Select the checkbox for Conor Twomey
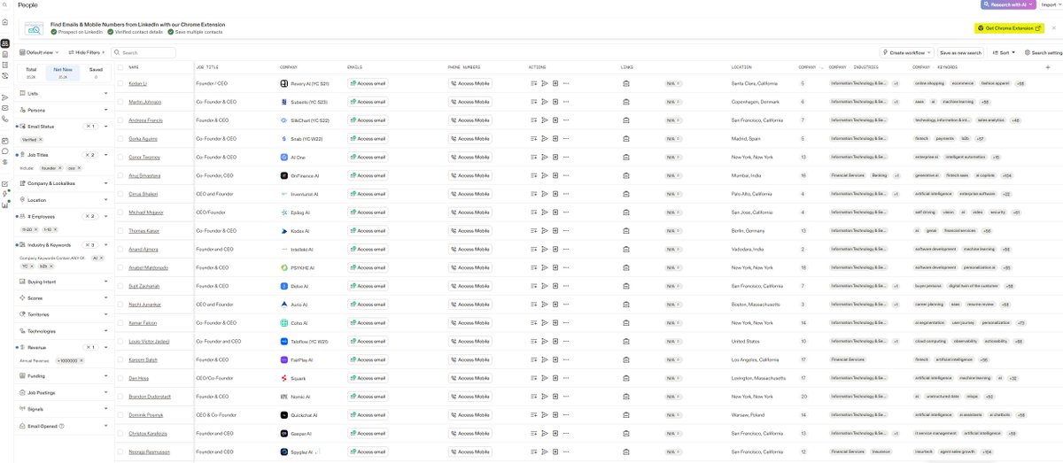This screenshot has height=463, width=1063. (120, 157)
